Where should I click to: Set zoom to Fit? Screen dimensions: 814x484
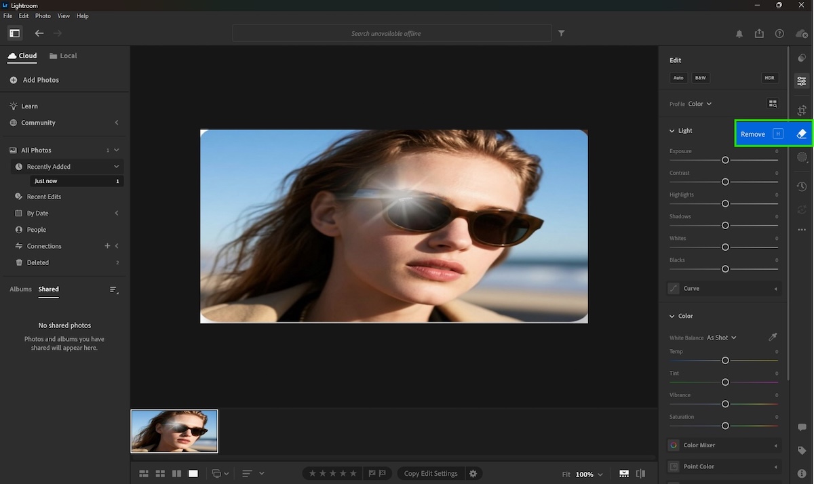pos(566,475)
